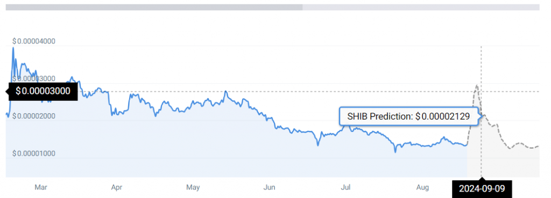Click the dashed gray prediction peak
This screenshot has width=551, height=198.
[477, 85]
